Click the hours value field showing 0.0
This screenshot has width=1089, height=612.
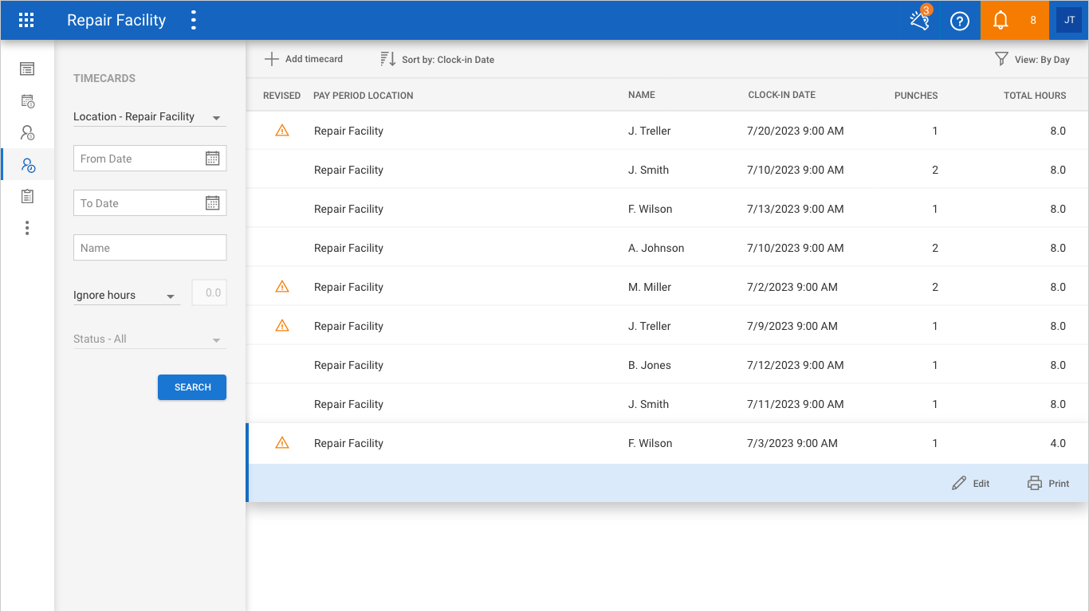point(209,292)
